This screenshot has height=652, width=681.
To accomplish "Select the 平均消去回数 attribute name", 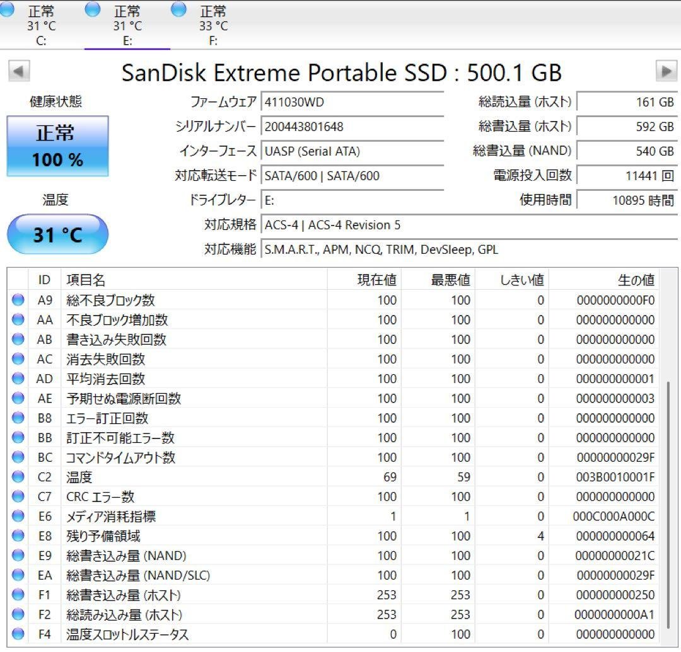I will click(105, 379).
